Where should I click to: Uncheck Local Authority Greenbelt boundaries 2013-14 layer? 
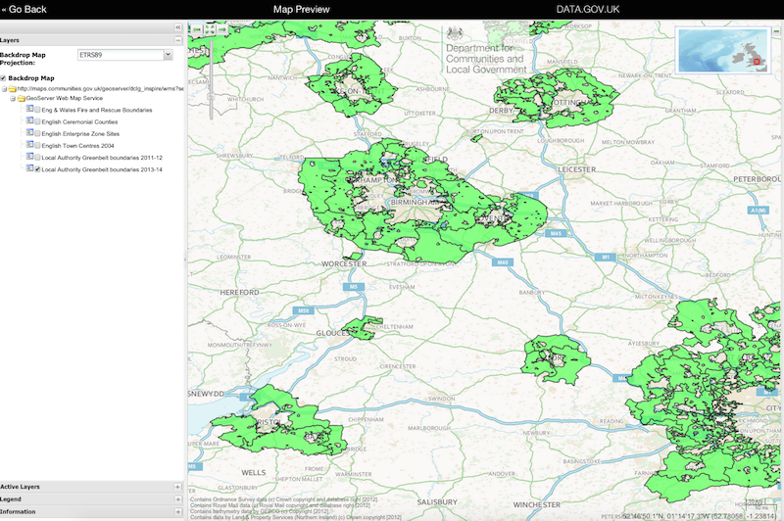click(37, 169)
